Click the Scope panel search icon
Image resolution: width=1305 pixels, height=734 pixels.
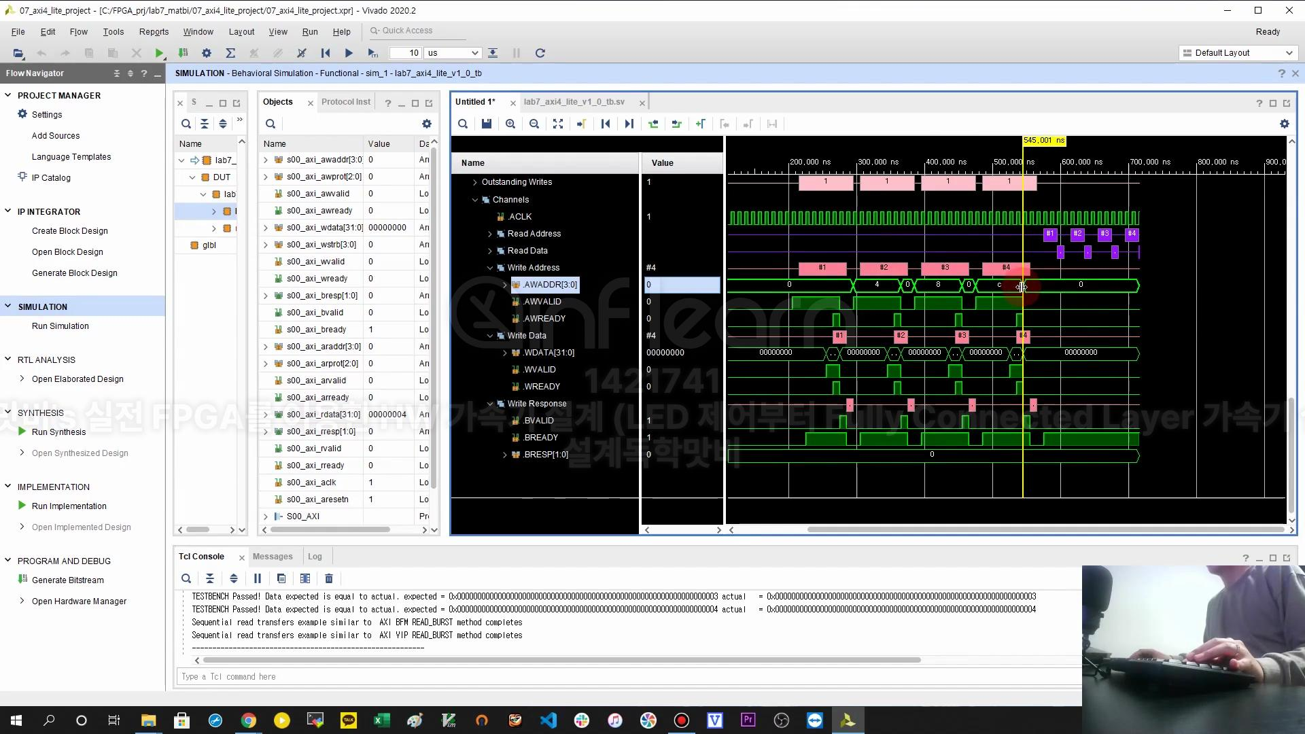[186, 124]
